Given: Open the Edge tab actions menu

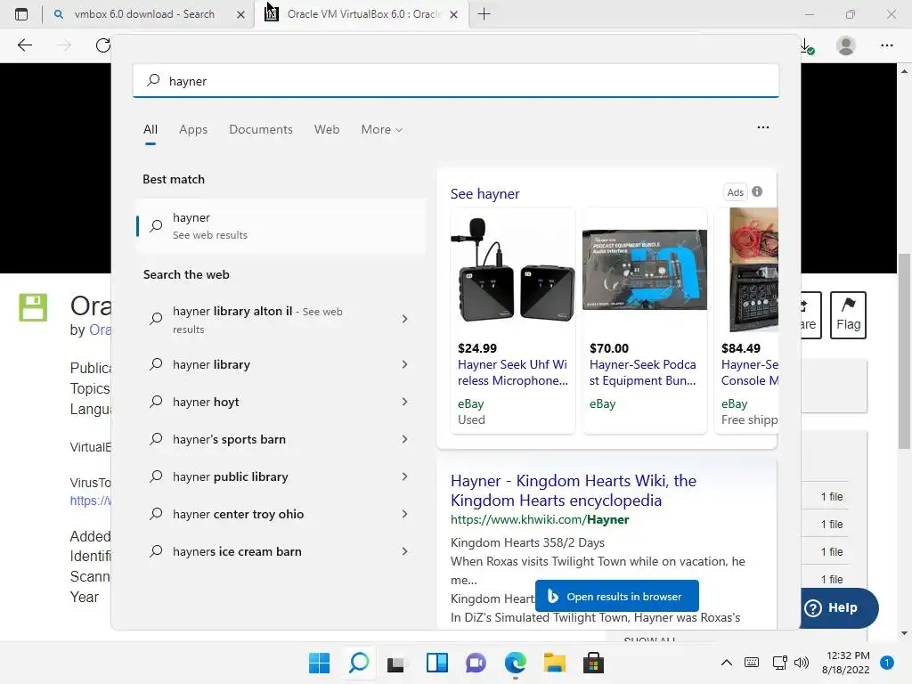Looking at the screenshot, I should [21, 14].
